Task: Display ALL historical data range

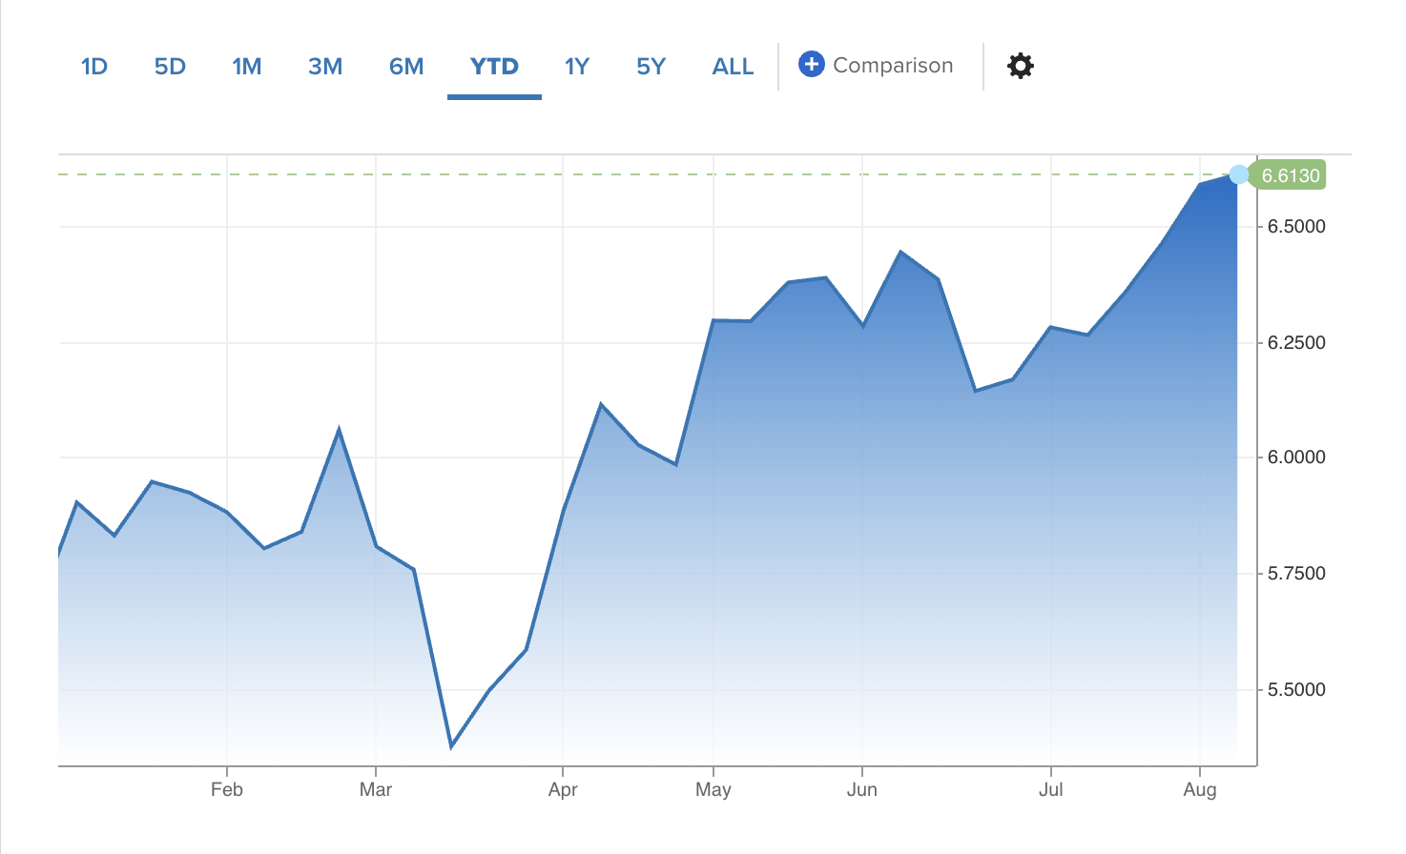Action: click(734, 67)
